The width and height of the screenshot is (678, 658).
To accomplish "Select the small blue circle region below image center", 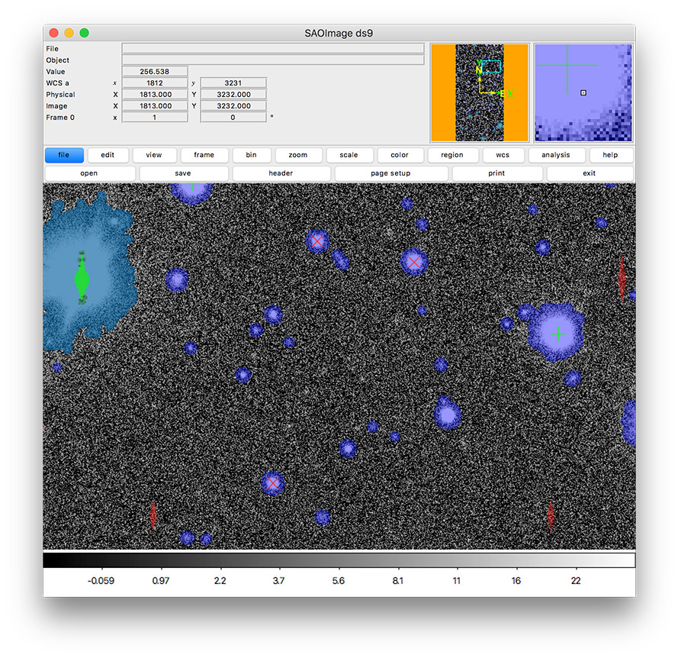I will point(373,425).
